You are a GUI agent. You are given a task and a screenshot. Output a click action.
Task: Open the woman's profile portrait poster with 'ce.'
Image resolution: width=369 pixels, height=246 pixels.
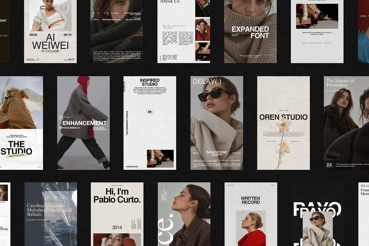[184, 214]
